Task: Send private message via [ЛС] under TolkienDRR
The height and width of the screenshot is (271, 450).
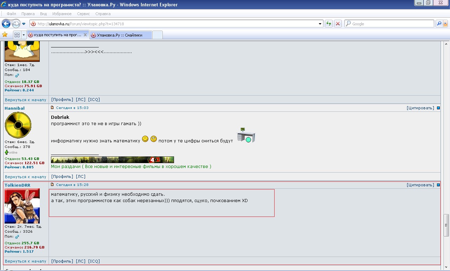Action: (81, 261)
